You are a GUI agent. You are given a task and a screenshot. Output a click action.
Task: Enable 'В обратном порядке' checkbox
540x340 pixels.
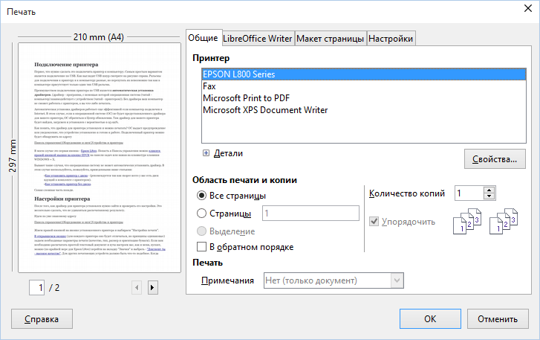click(202, 247)
